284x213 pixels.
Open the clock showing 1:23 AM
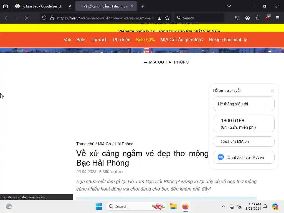253,206
